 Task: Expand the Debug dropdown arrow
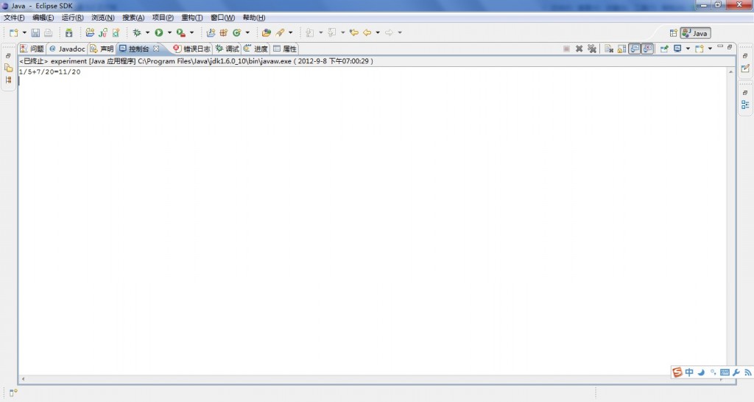(147, 32)
